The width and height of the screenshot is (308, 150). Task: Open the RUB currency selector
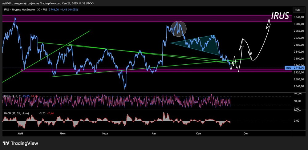coord(297,10)
